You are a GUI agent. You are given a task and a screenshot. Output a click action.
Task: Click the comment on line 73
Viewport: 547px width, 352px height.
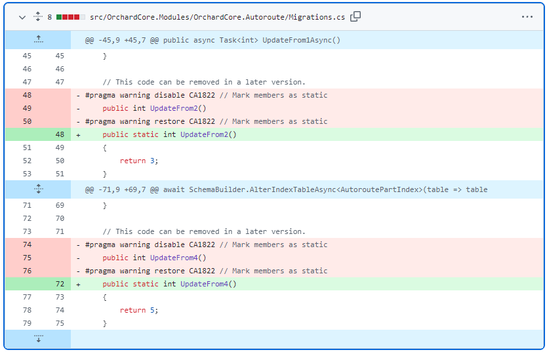click(204, 232)
